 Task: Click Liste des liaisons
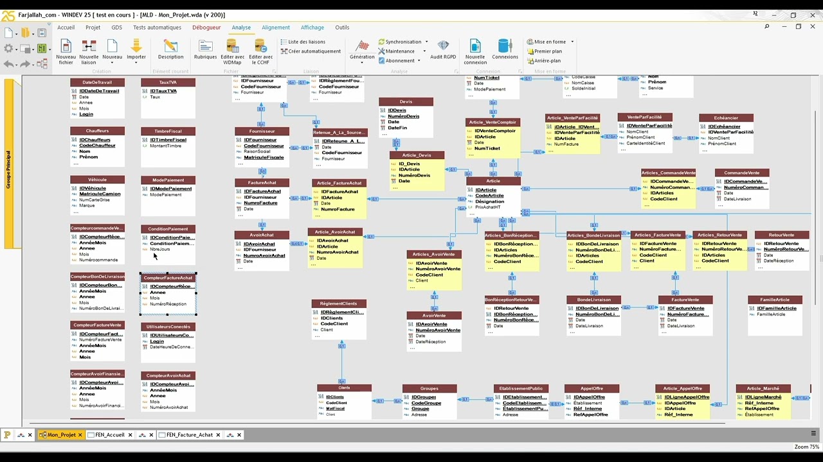click(303, 42)
